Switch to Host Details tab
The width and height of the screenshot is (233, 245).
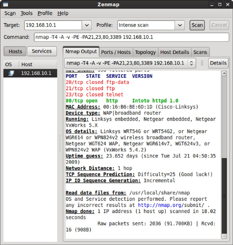click(x=174, y=52)
